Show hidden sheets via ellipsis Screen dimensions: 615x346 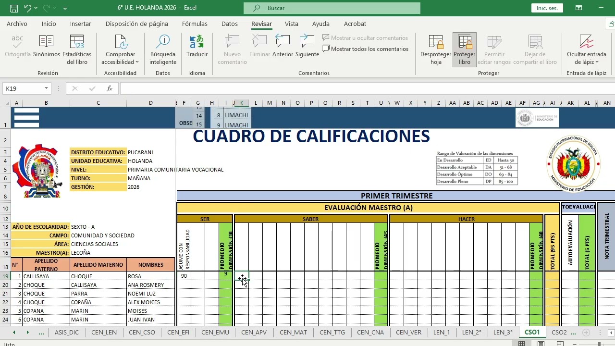(x=41, y=333)
